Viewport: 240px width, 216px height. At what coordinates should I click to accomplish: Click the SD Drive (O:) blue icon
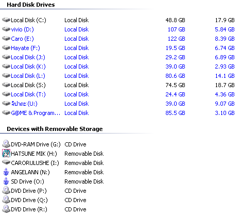[x=6, y=181]
